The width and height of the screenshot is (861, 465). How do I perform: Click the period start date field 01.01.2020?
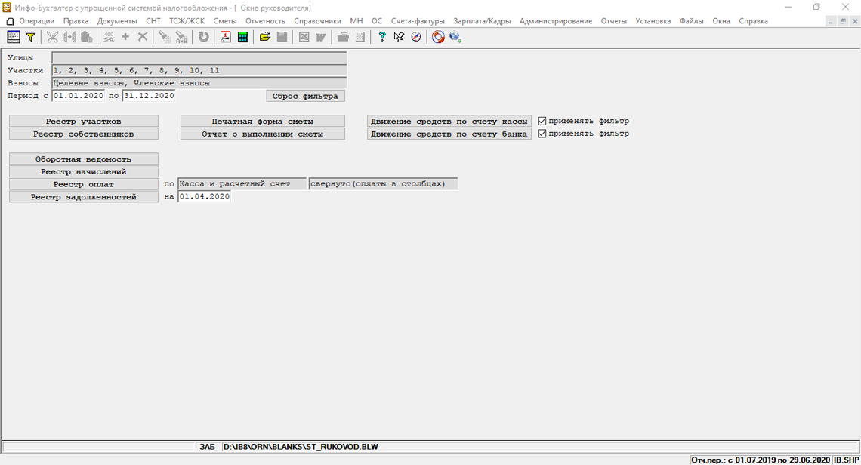[x=79, y=96]
